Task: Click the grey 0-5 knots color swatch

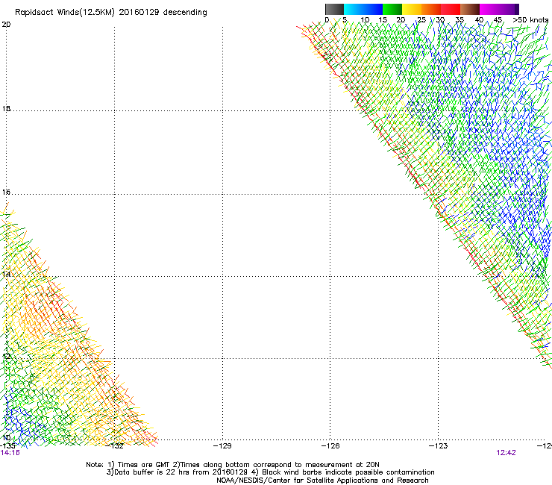Action: 334,9
